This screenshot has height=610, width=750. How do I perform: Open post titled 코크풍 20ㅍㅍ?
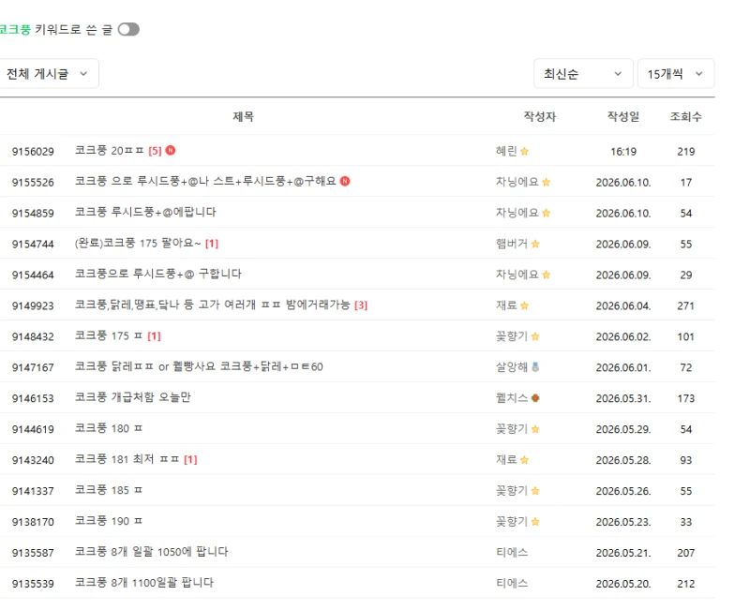click(110, 151)
